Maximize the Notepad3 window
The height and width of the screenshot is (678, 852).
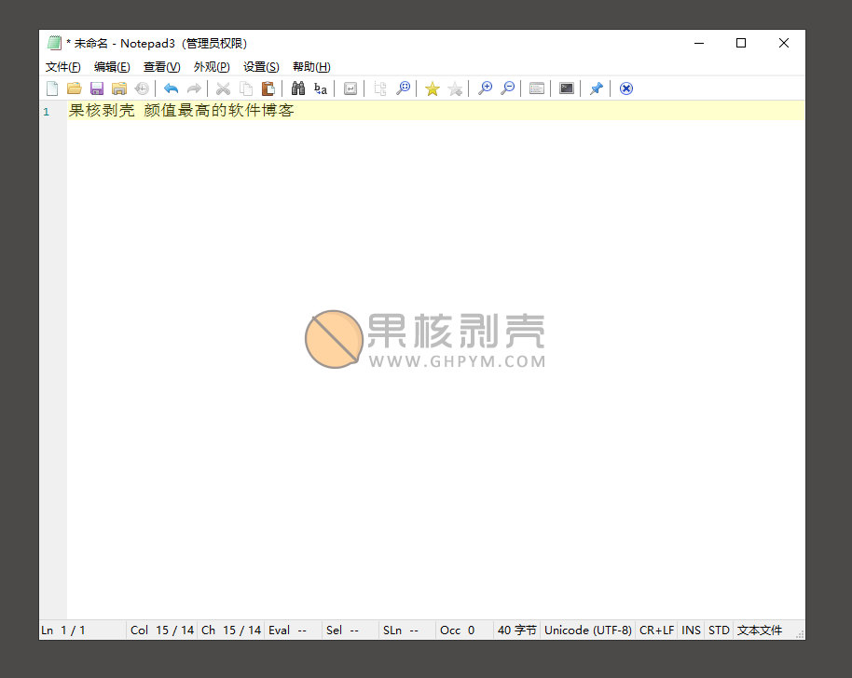point(741,43)
